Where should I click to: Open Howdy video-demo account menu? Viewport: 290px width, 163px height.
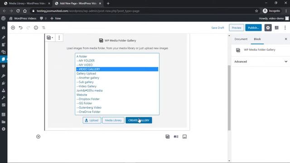274,18
